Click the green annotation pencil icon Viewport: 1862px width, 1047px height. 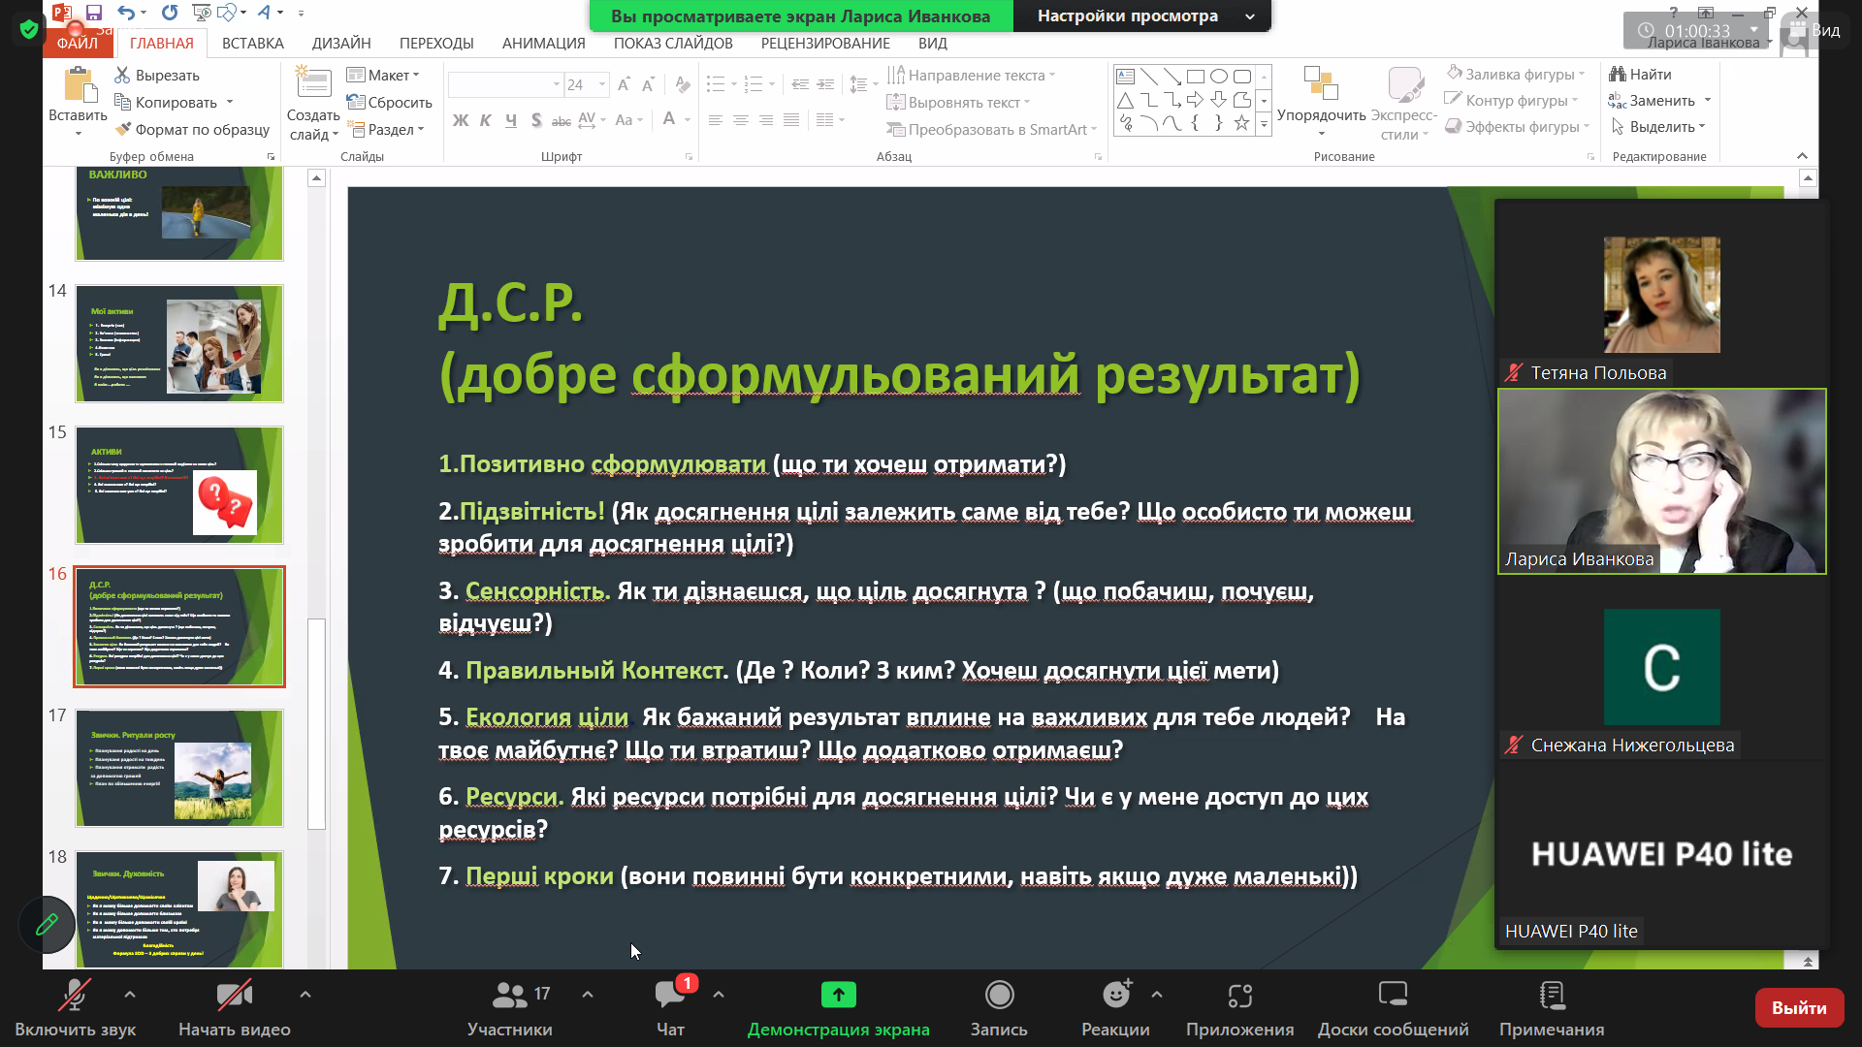coord(47,925)
